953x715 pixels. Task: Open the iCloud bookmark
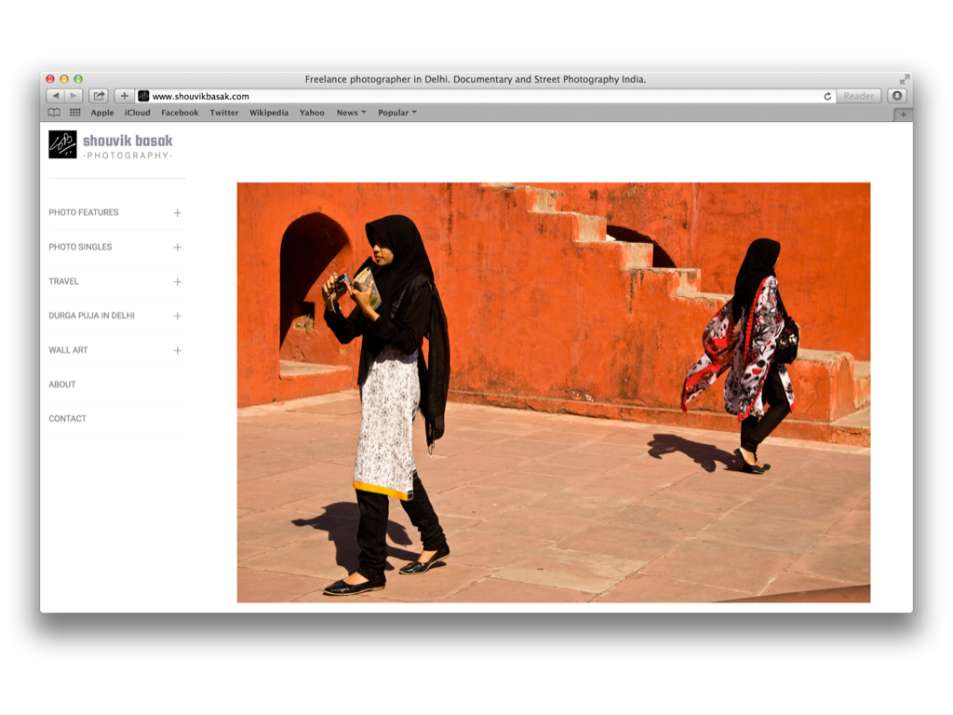(138, 113)
